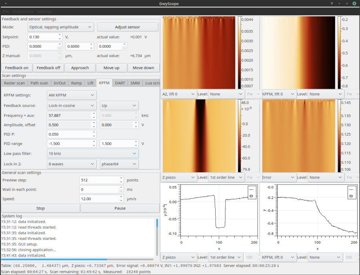Open the Mode dropdown for tapping amplitude
Image resolution: width=360 pixels, height=275 pixels.
(x=60, y=27)
